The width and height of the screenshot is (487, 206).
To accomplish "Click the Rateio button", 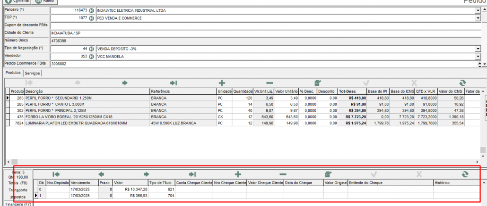I will tap(44, 1).
